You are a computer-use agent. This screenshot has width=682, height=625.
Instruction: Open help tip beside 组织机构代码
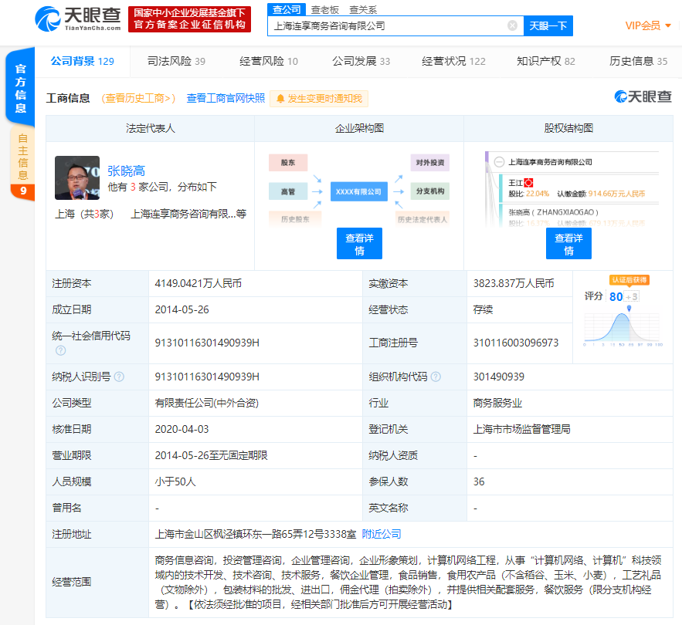coord(437,377)
